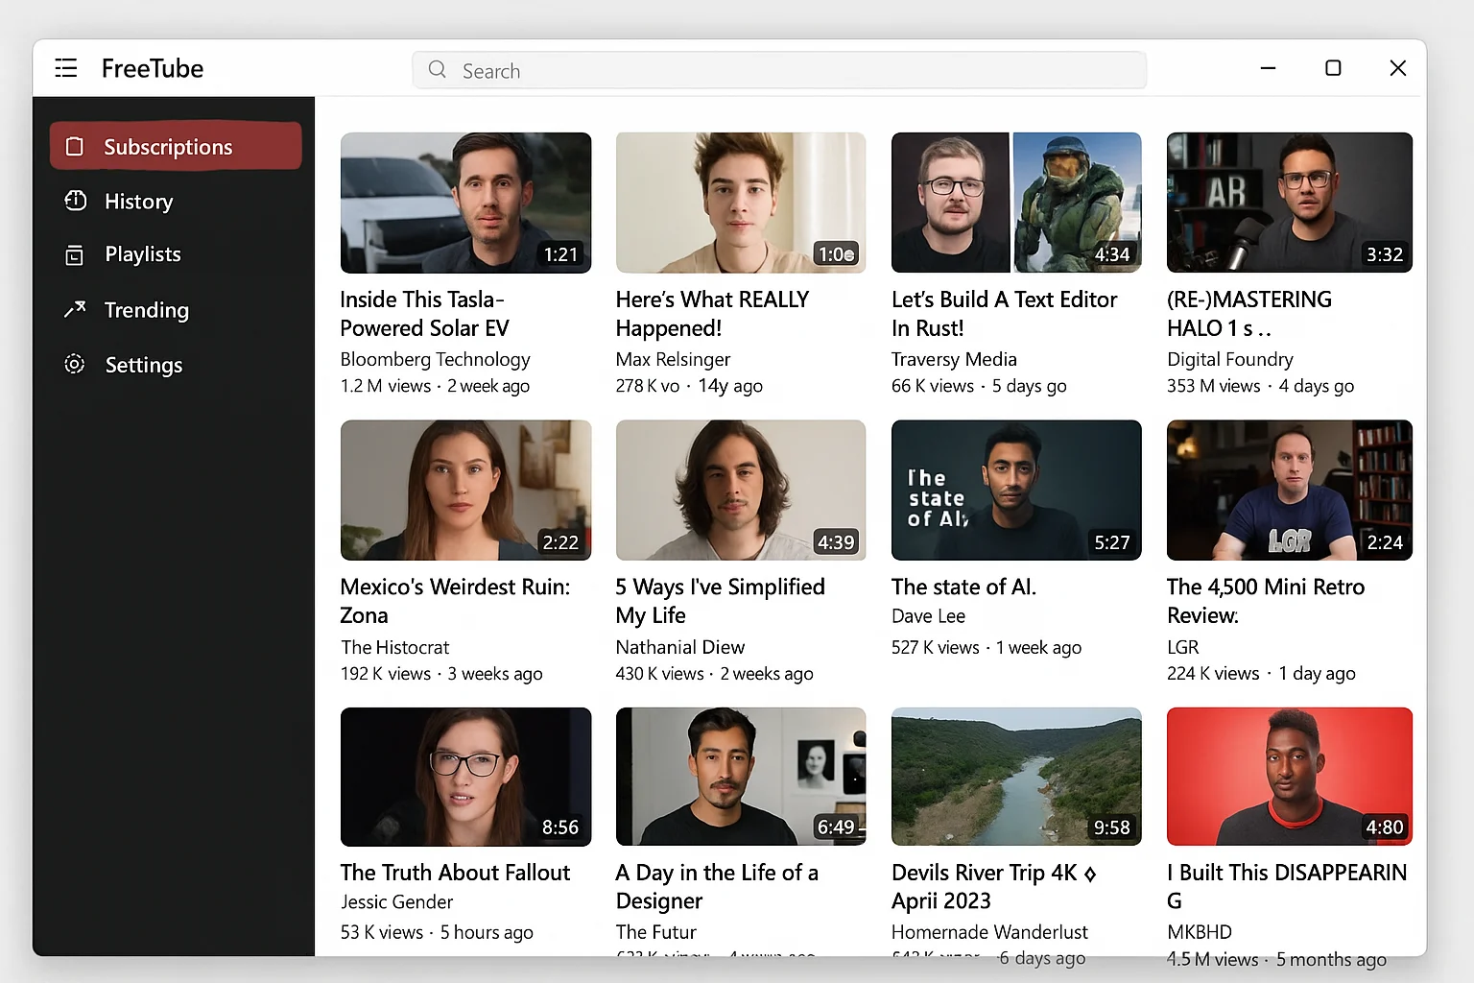Open LGR channel link
Screen dimensions: 1474x983
click(1183, 647)
